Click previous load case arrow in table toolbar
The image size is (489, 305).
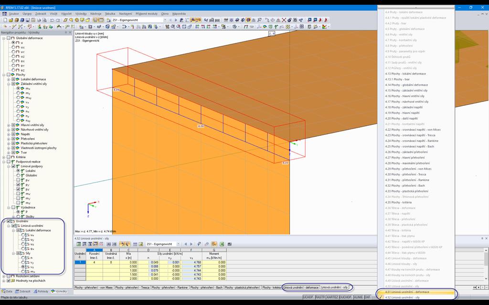[186, 244]
